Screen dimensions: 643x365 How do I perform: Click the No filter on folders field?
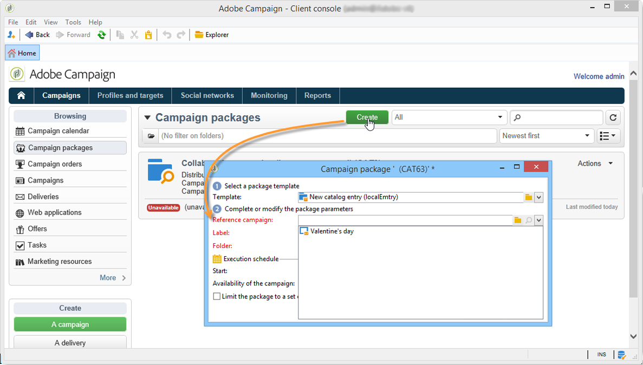pos(328,136)
